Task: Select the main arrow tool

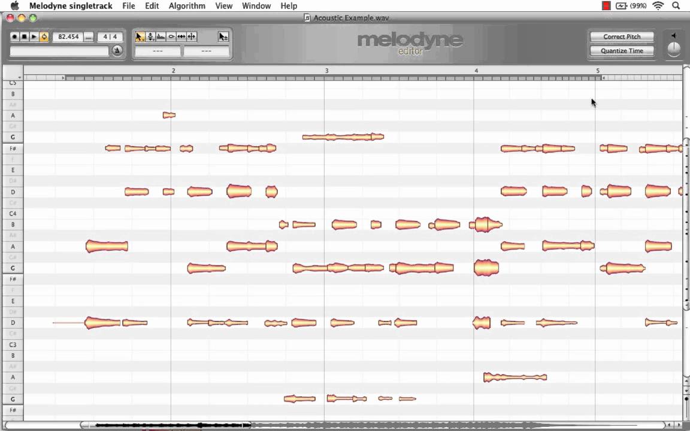Action: (140, 37)
